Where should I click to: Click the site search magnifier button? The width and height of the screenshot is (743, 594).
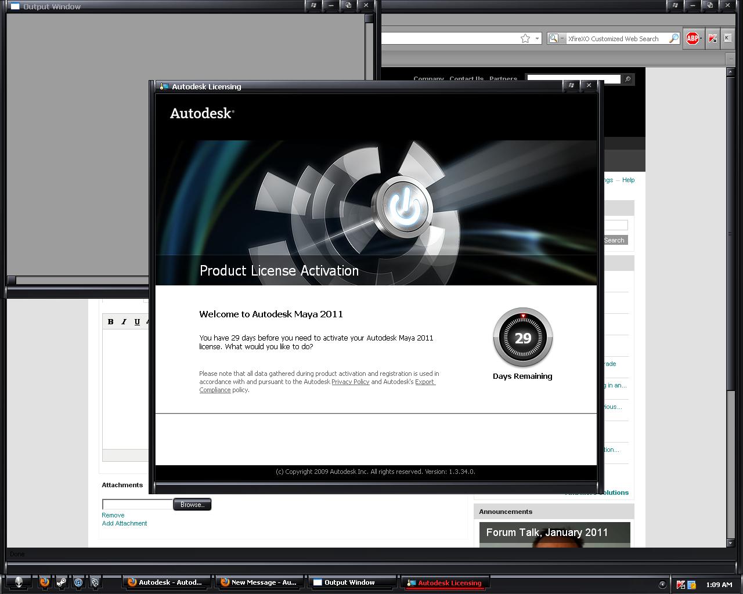(x=627, y=79)
